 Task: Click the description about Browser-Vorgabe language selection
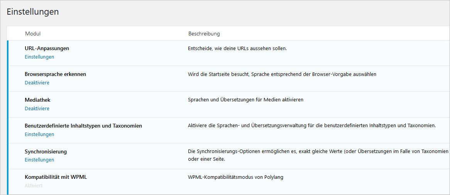282,74
